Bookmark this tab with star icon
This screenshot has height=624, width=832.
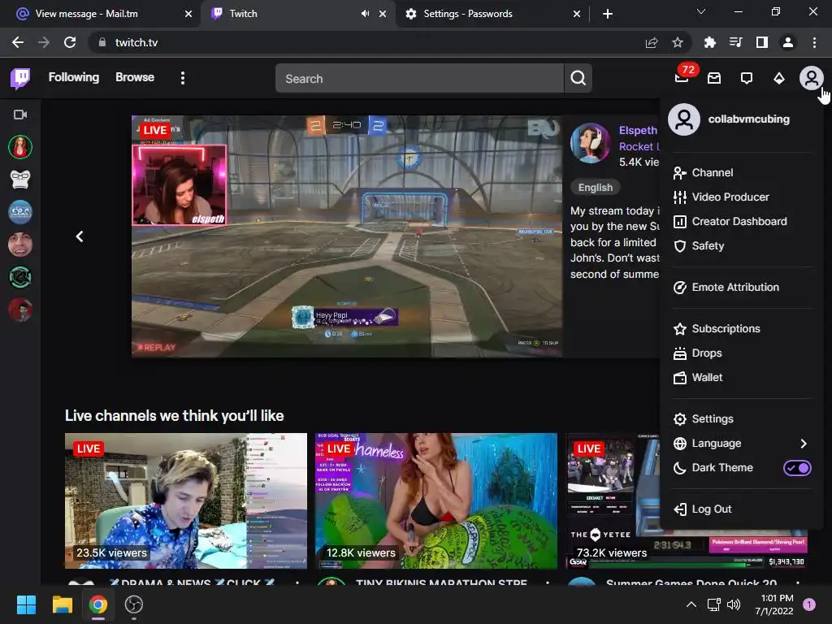[678, 42]
